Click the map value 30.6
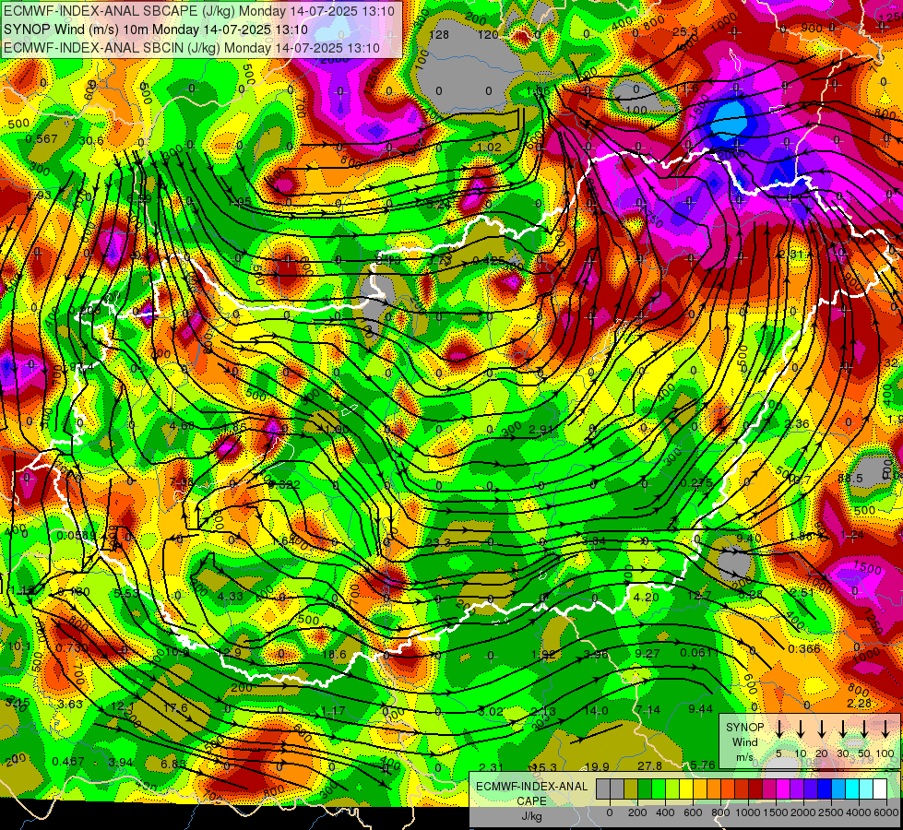The image size is (903, 830). pyautogui.click(x=91, y=140)
